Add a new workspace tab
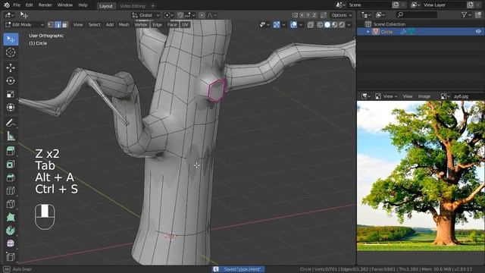Viewport: 485px width, 273px height. pos(153,6)
